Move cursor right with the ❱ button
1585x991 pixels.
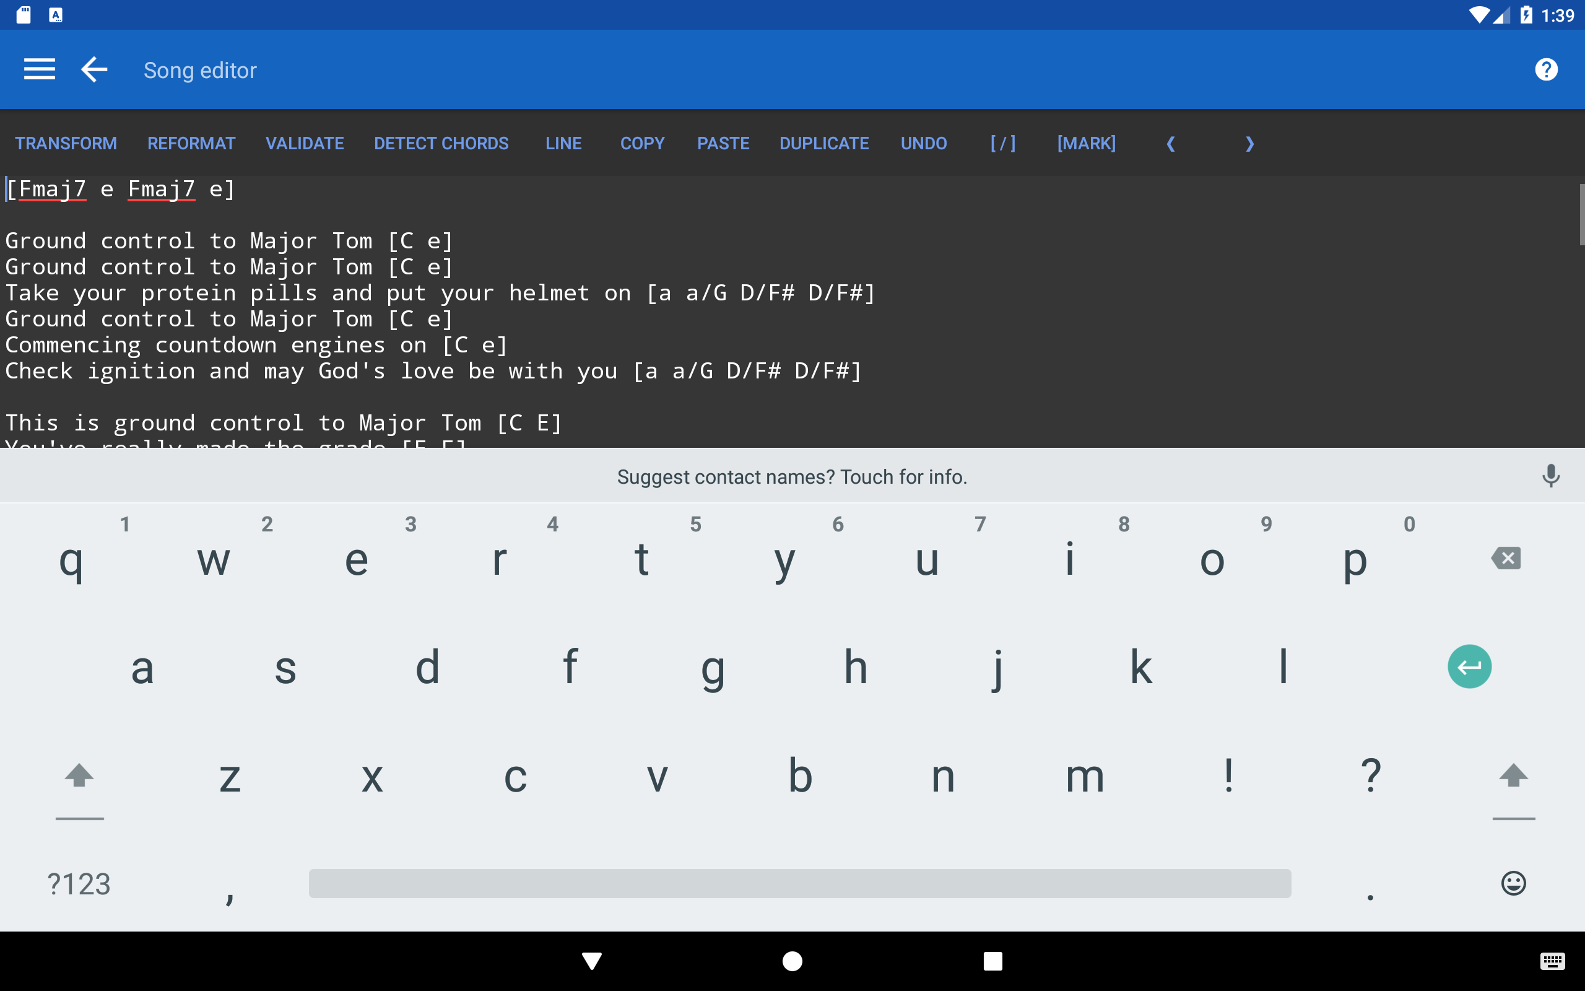1249,144
